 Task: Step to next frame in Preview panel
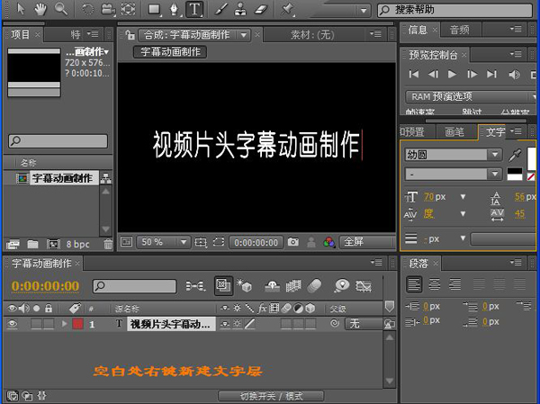click(472, 75)
